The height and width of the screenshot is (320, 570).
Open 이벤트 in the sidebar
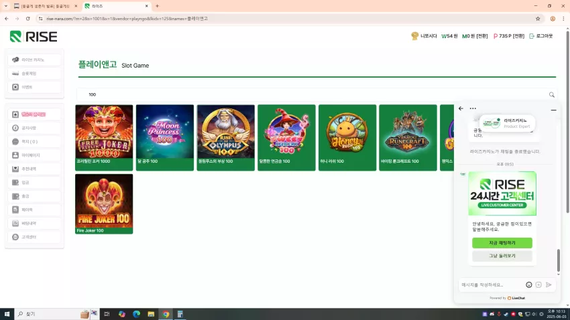[x=34, y=87]
